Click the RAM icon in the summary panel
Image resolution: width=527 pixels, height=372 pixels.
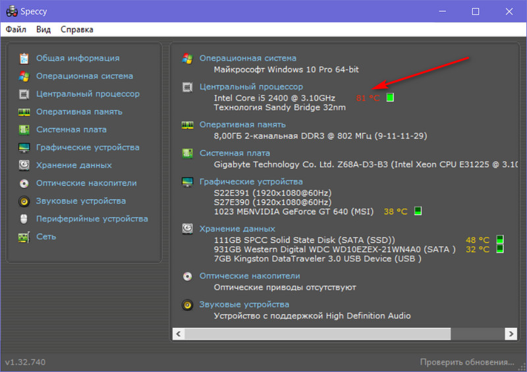pos(187,125)
